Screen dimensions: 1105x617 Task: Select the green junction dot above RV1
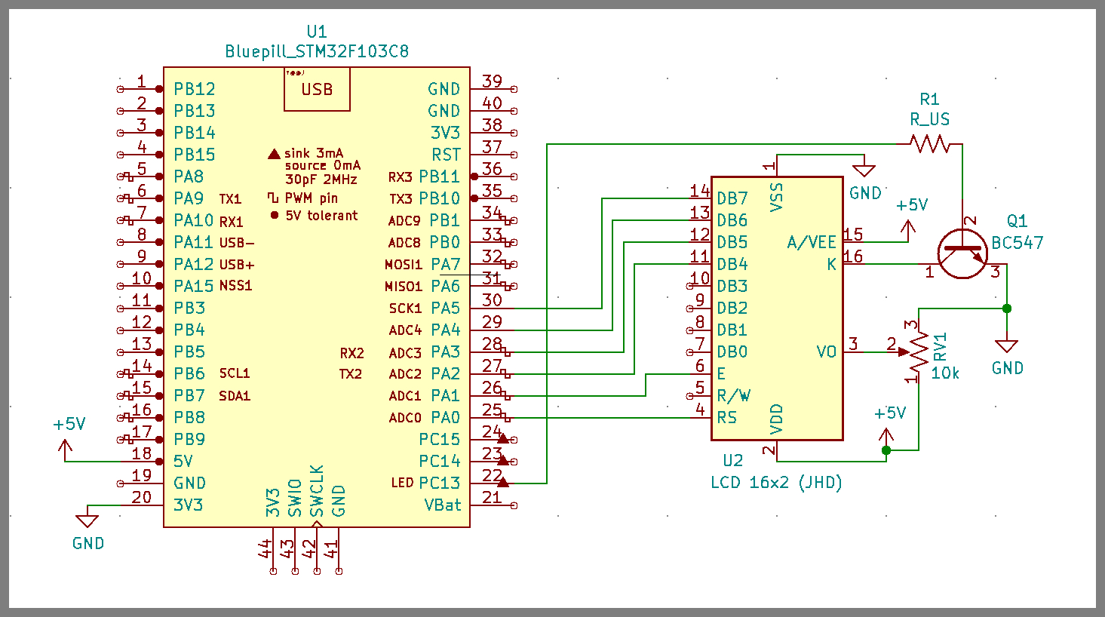[x=1006, y=308]
